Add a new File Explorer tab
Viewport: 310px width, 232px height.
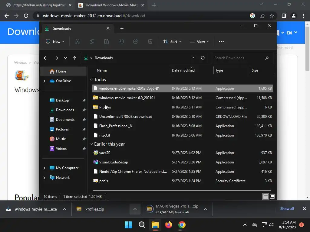(122, 29)
